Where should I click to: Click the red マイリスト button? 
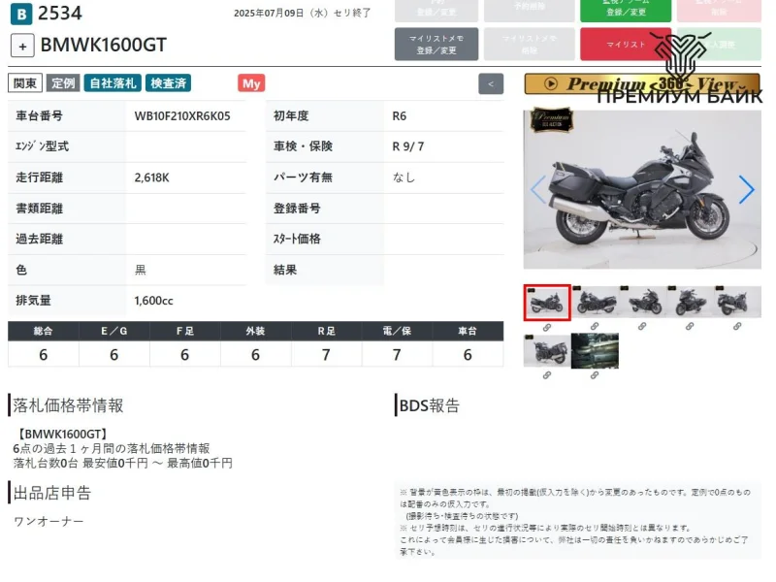pyautogui.click(x=626, y=45)
